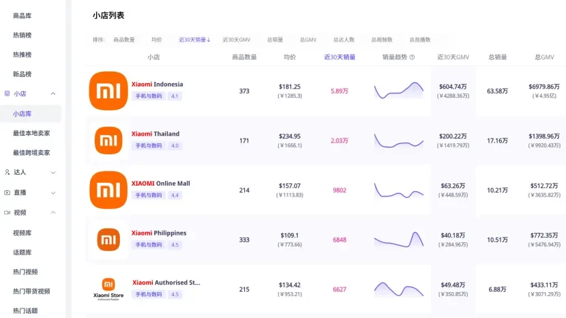The image size is (566, 318).
Task: Sort the list by 商品数量
Action: coord(124,40)
